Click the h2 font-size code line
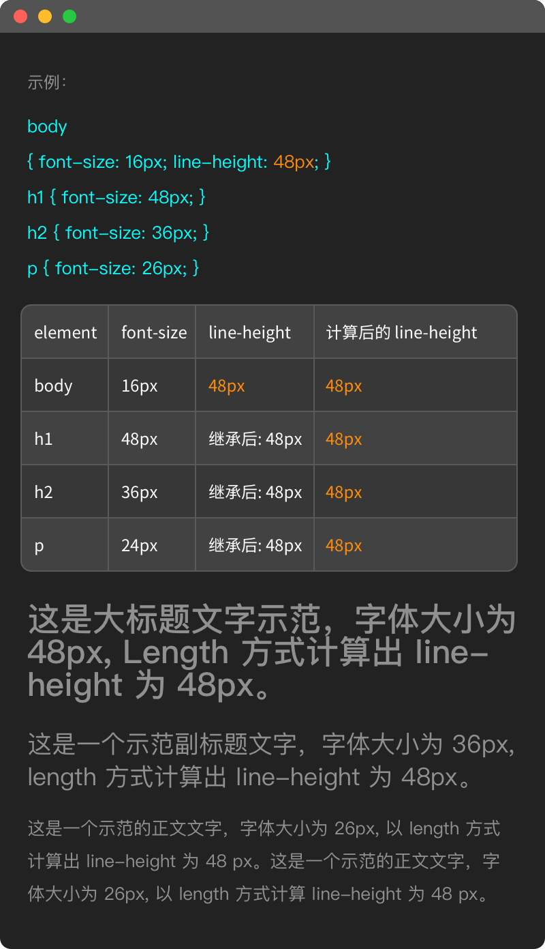This screenshot has height=949, width=545. click(118, 233)
